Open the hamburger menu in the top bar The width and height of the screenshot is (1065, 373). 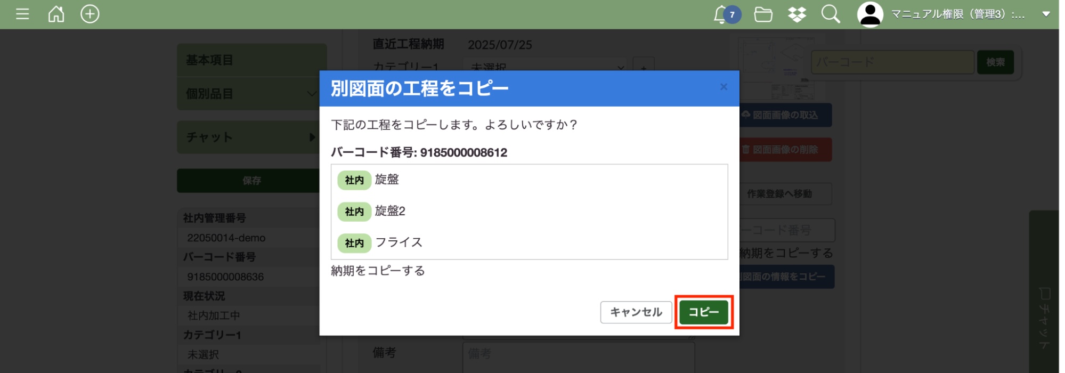point(22,14)
